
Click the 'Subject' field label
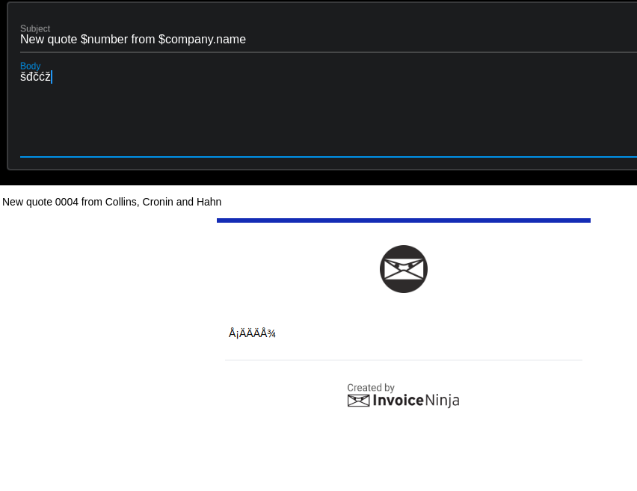(x=35, y=28)
